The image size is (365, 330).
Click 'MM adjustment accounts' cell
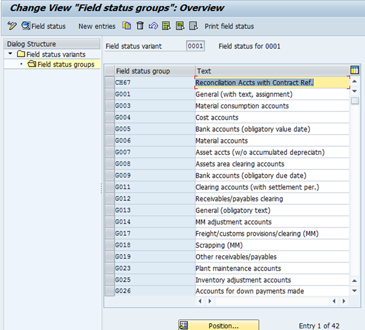272,222
